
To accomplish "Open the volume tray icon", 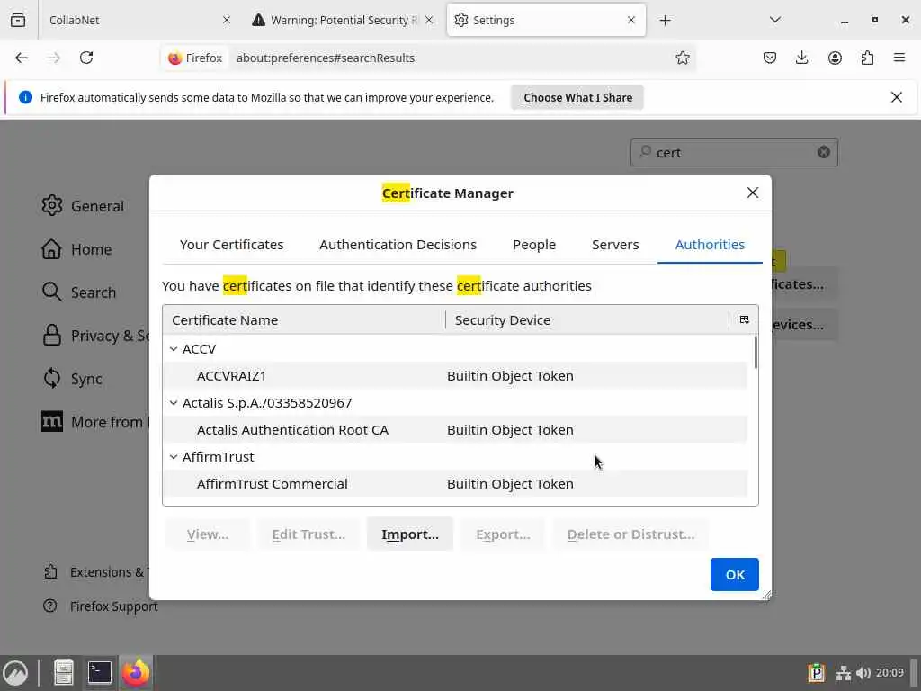I will click(x=863, y=673).
